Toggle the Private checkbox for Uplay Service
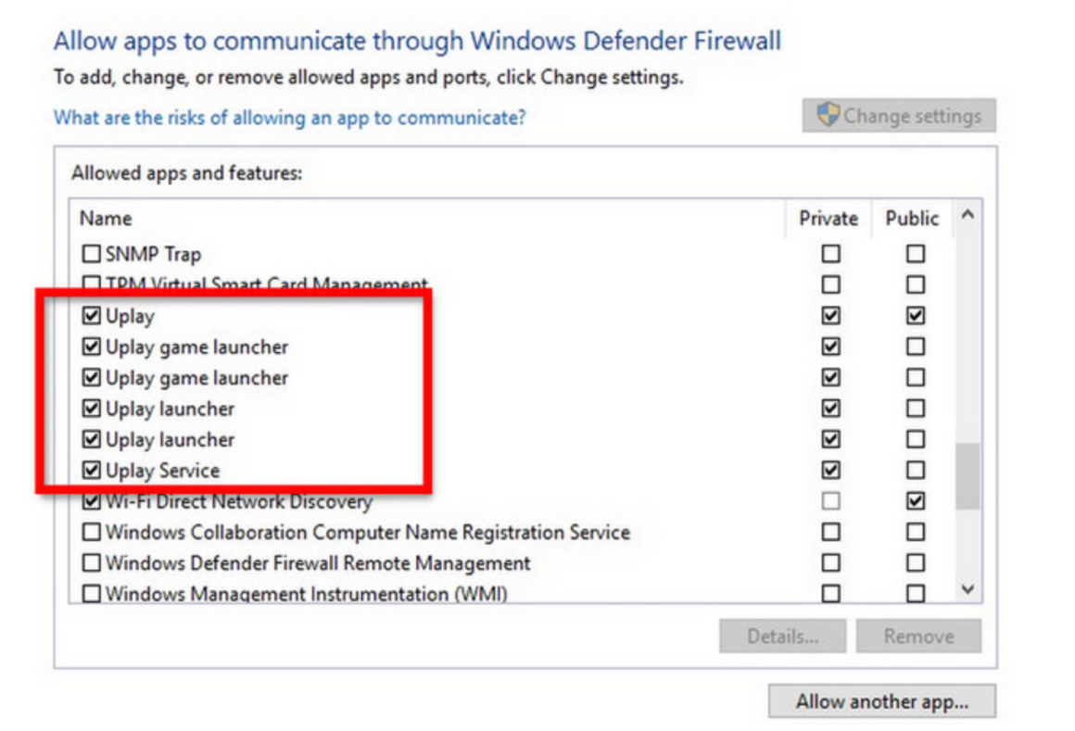1075x731 pixels. 831,471
